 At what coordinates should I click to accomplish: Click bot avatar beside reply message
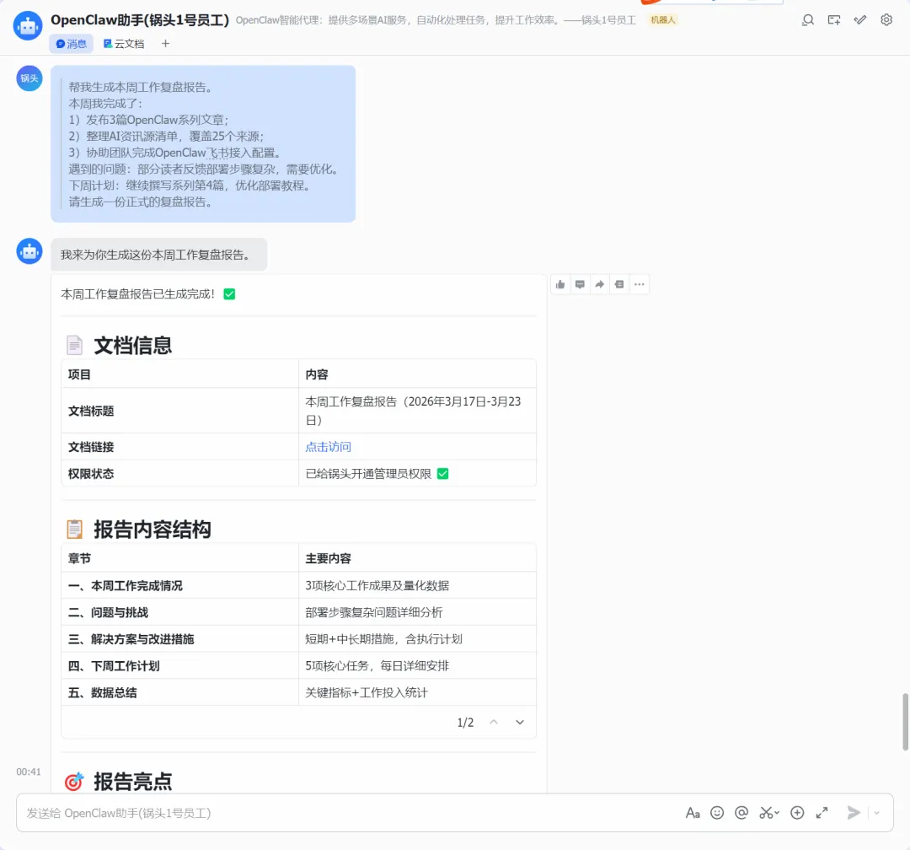(x=29, y=251)
